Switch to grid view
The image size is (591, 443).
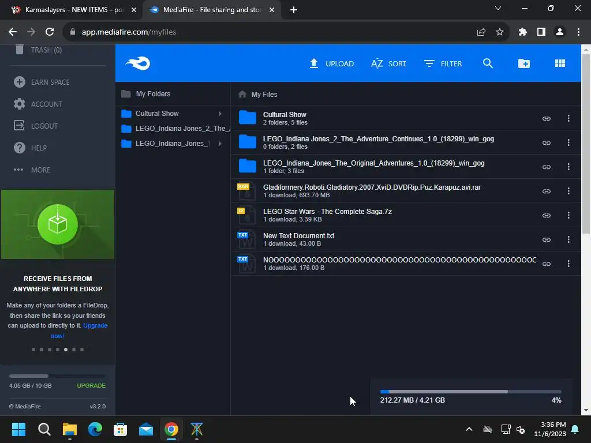click(x=560, y=63)
